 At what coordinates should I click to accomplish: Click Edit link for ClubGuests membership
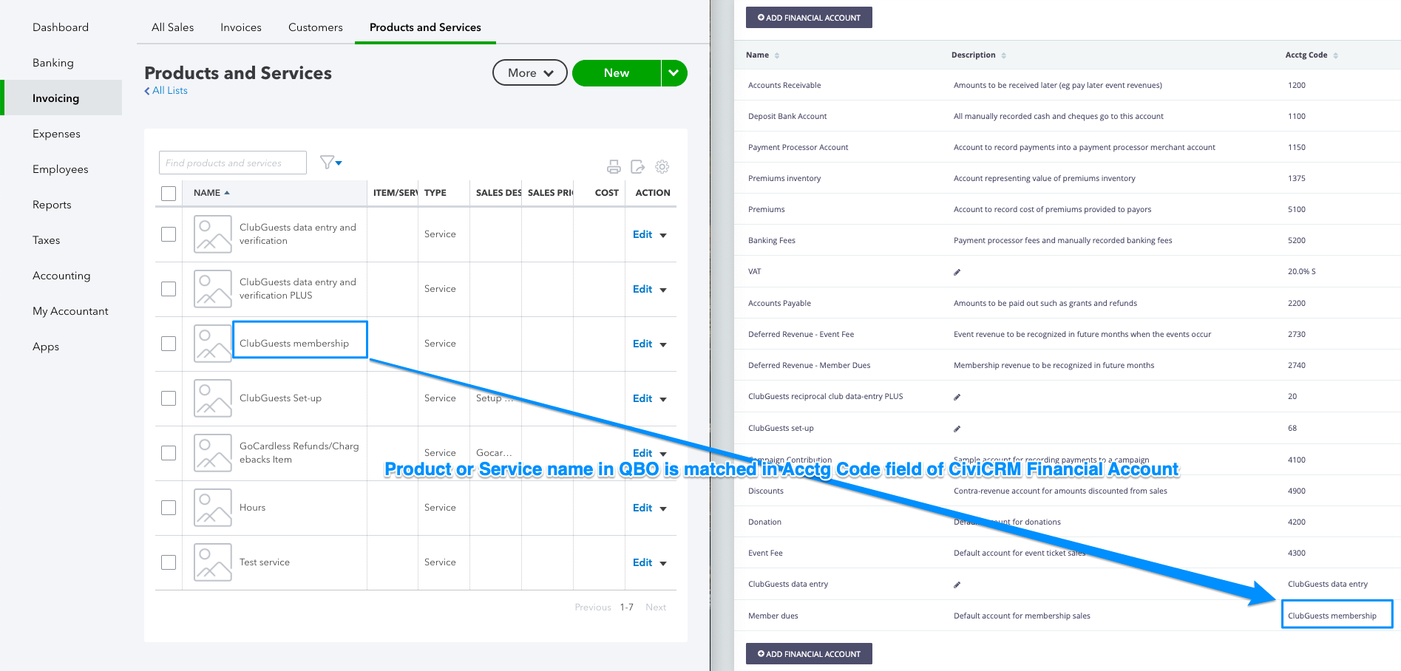[x=642, y=344]
